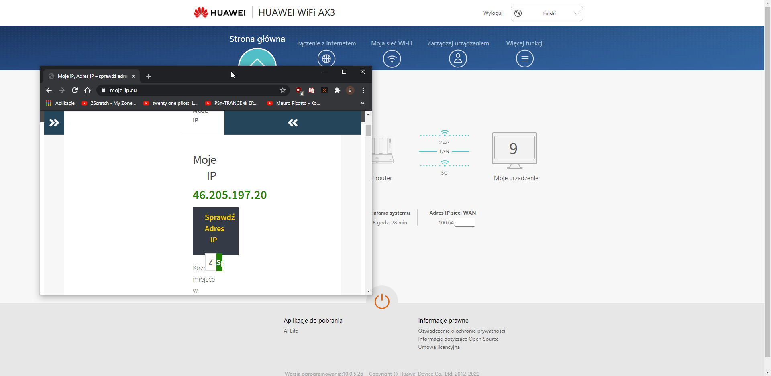Select the Łączenie z Internetem tab
This screenshot has width=771, height=376.
(x=326, y=43)
